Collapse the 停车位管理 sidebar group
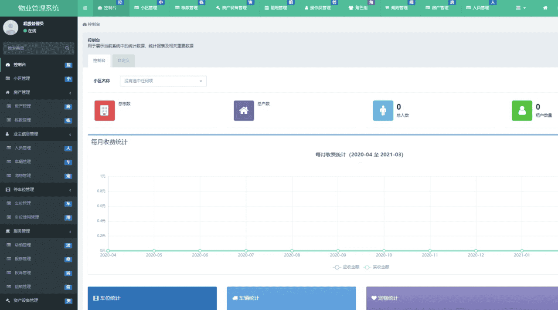 pos(38,189)
